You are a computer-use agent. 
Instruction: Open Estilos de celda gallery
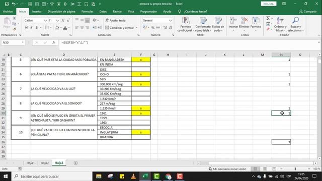[x=218, y=25]
